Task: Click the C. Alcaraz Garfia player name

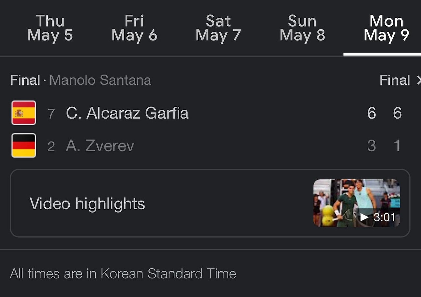Action: click(127, 113)
